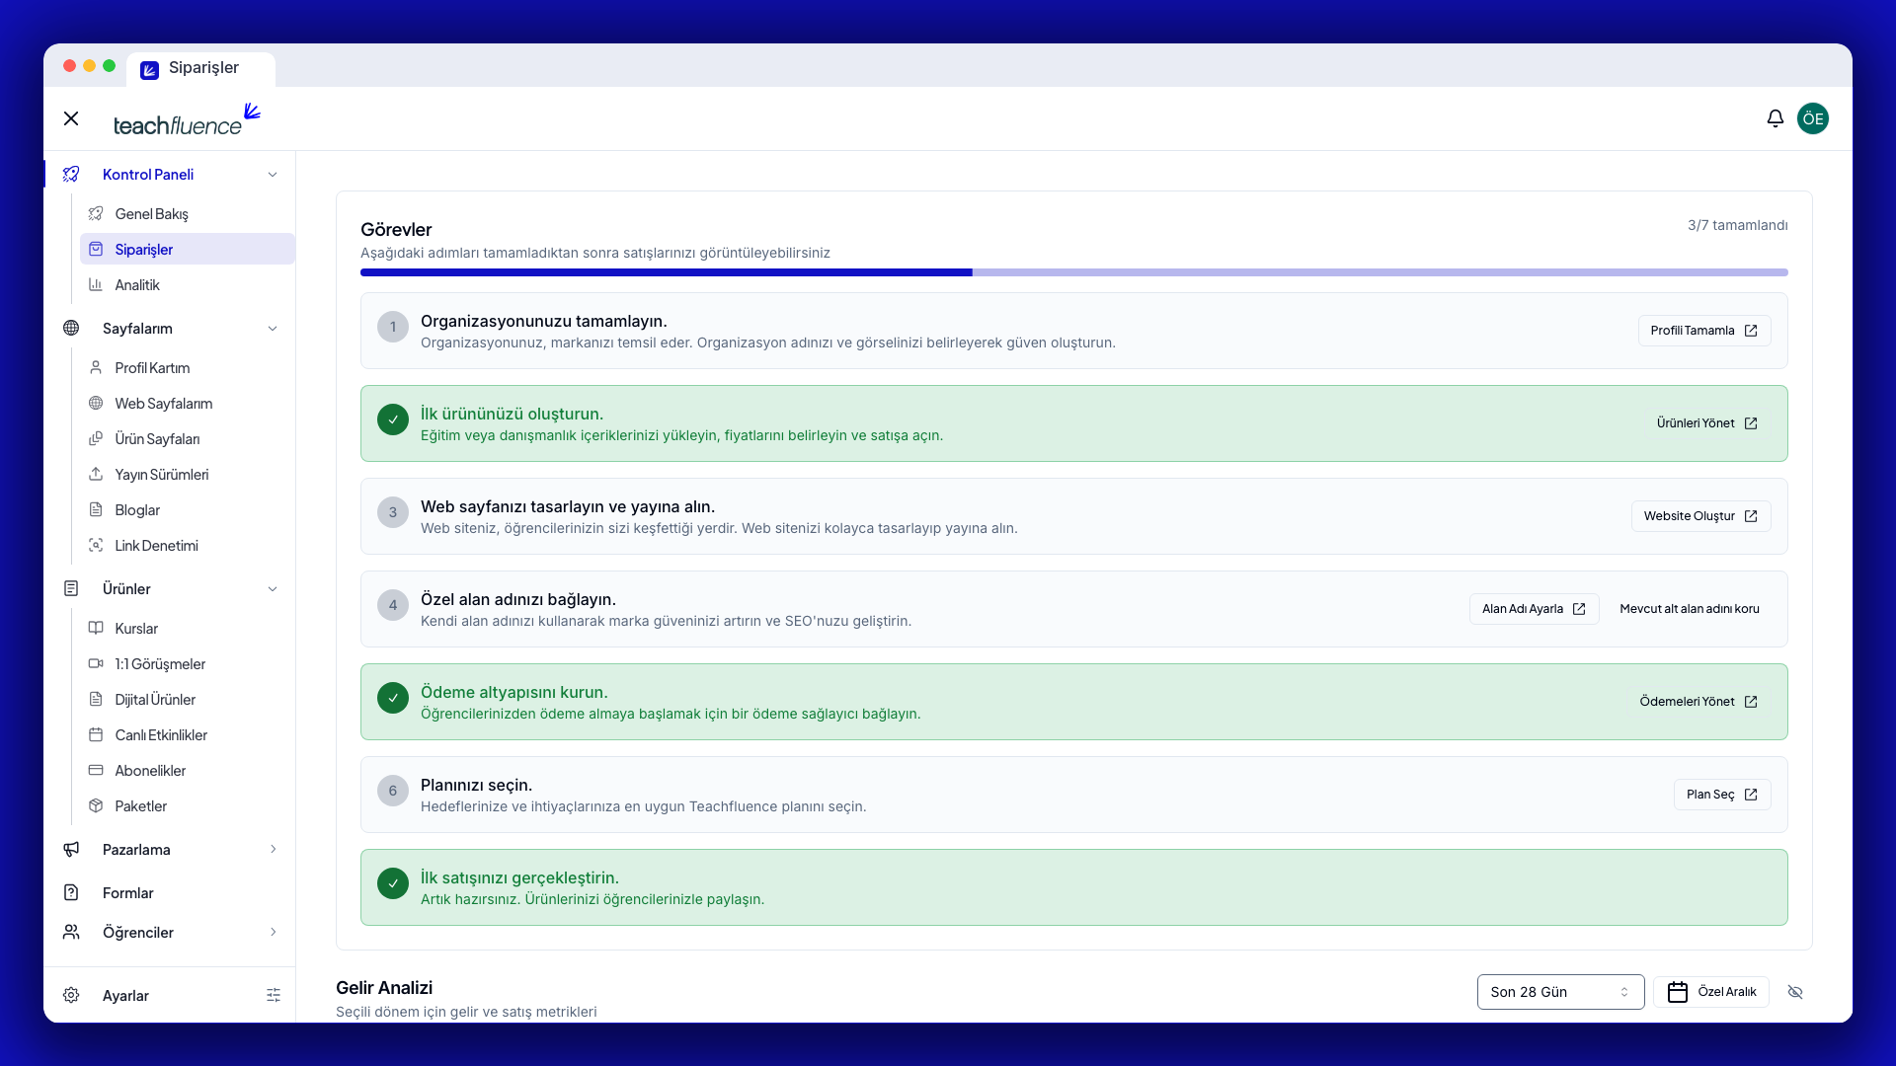Click the İlk ürününüzü oluşturun checkmark
1896x1066 pixels.
393,419
